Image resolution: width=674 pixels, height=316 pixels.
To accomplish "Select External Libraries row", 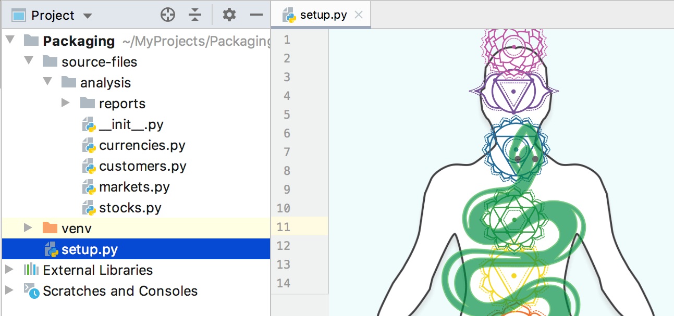I will click(136, 270).
